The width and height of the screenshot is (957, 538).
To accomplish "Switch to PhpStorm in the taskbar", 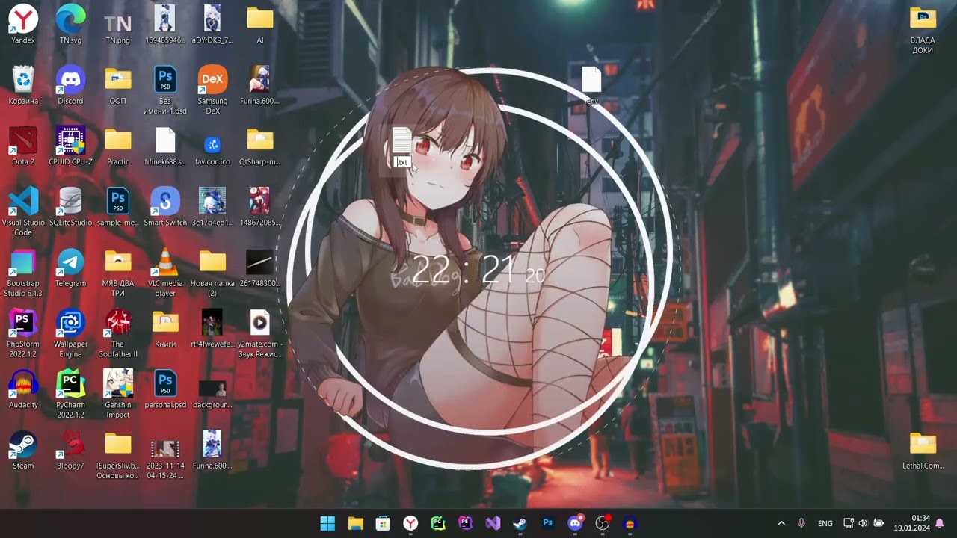I will coord(465,523).
